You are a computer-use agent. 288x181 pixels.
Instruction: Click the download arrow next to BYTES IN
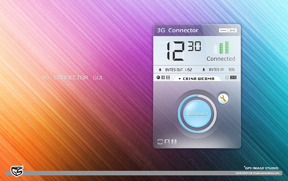204,70
